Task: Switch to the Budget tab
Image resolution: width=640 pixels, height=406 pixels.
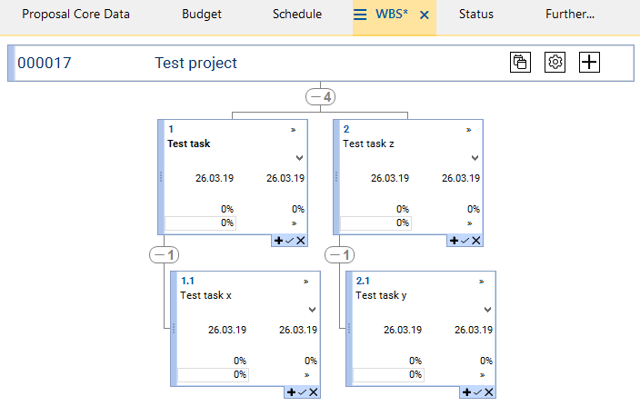Action: pyautogui.click(x=201, y=15)
